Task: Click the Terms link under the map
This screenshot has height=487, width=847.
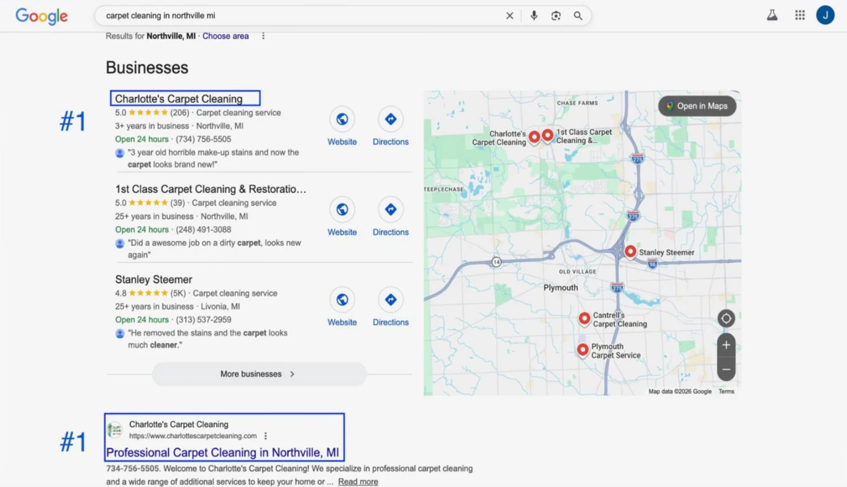Action: 726,391
